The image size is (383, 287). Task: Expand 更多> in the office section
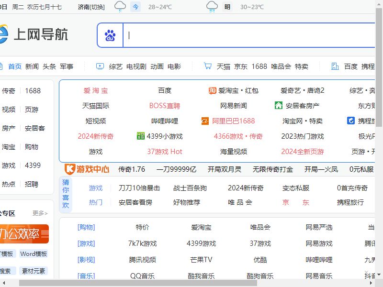tap(40, 213)
